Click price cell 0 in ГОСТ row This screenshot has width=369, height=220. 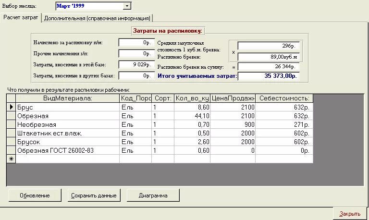coord(233,150)
